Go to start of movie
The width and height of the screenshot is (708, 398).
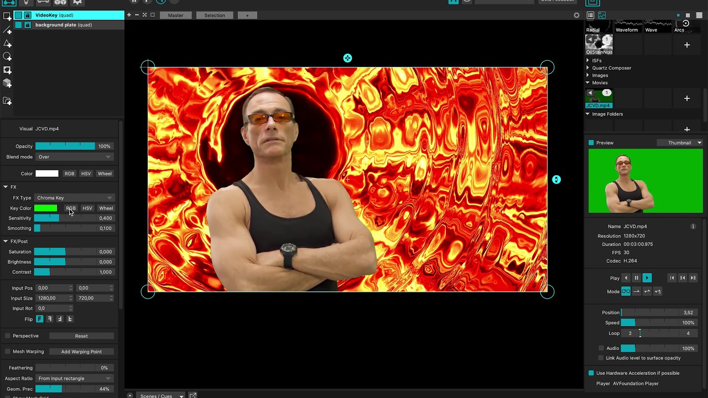pos(672,278)
